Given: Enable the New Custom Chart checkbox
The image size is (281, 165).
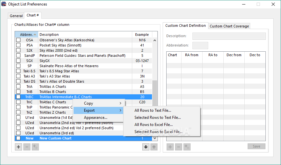Looking at the screenshot, I should [18, 138].
